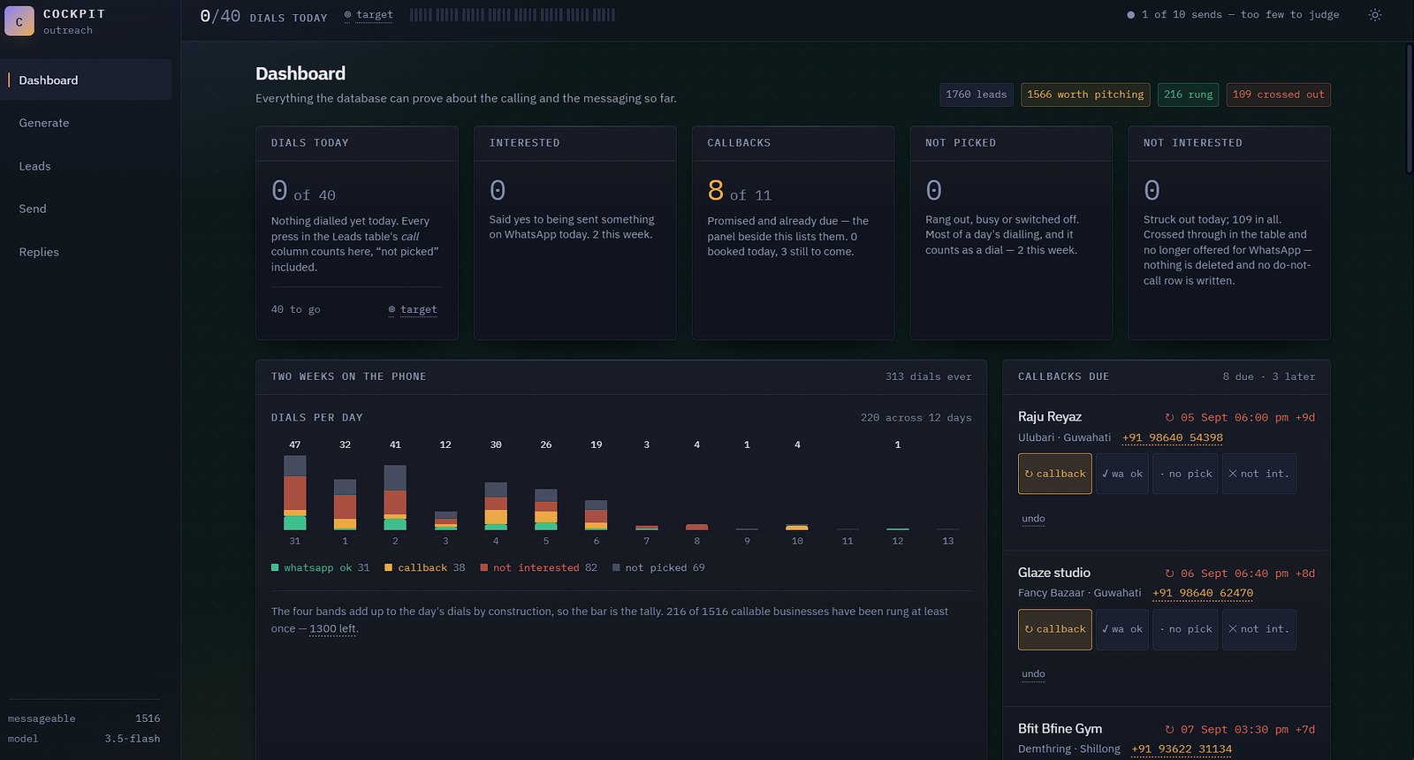Call Raju Reyaz number +91 98640 54398

(x=1173, y=437)
